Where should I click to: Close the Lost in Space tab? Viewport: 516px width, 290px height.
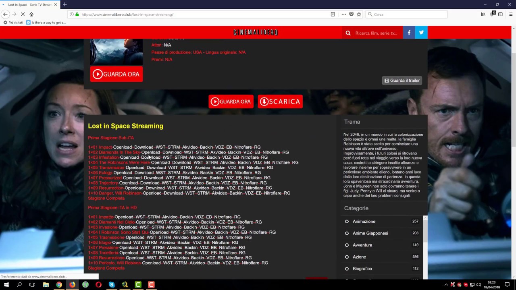55,4
